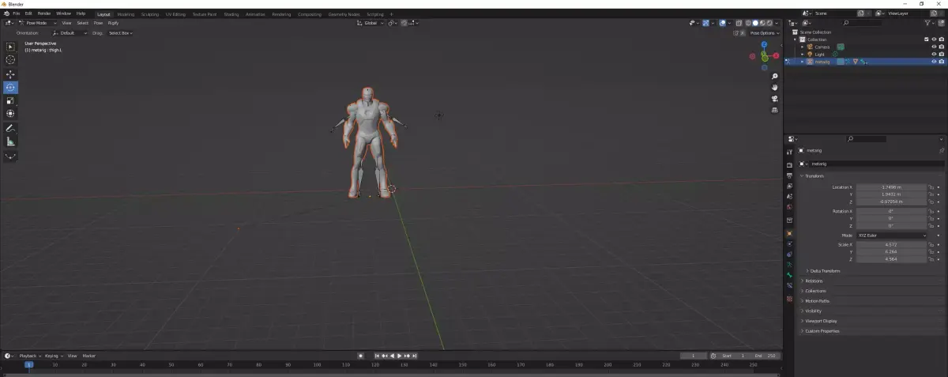The height and width of the screenshot is (377, 948).
Task: Open Pose Options dropdown
Action: pos(765,33)
